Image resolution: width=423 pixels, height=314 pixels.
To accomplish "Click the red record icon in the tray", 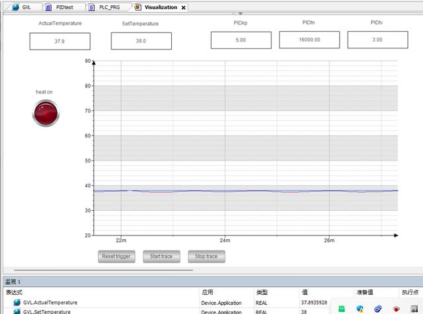I will (x=396, y=308).
